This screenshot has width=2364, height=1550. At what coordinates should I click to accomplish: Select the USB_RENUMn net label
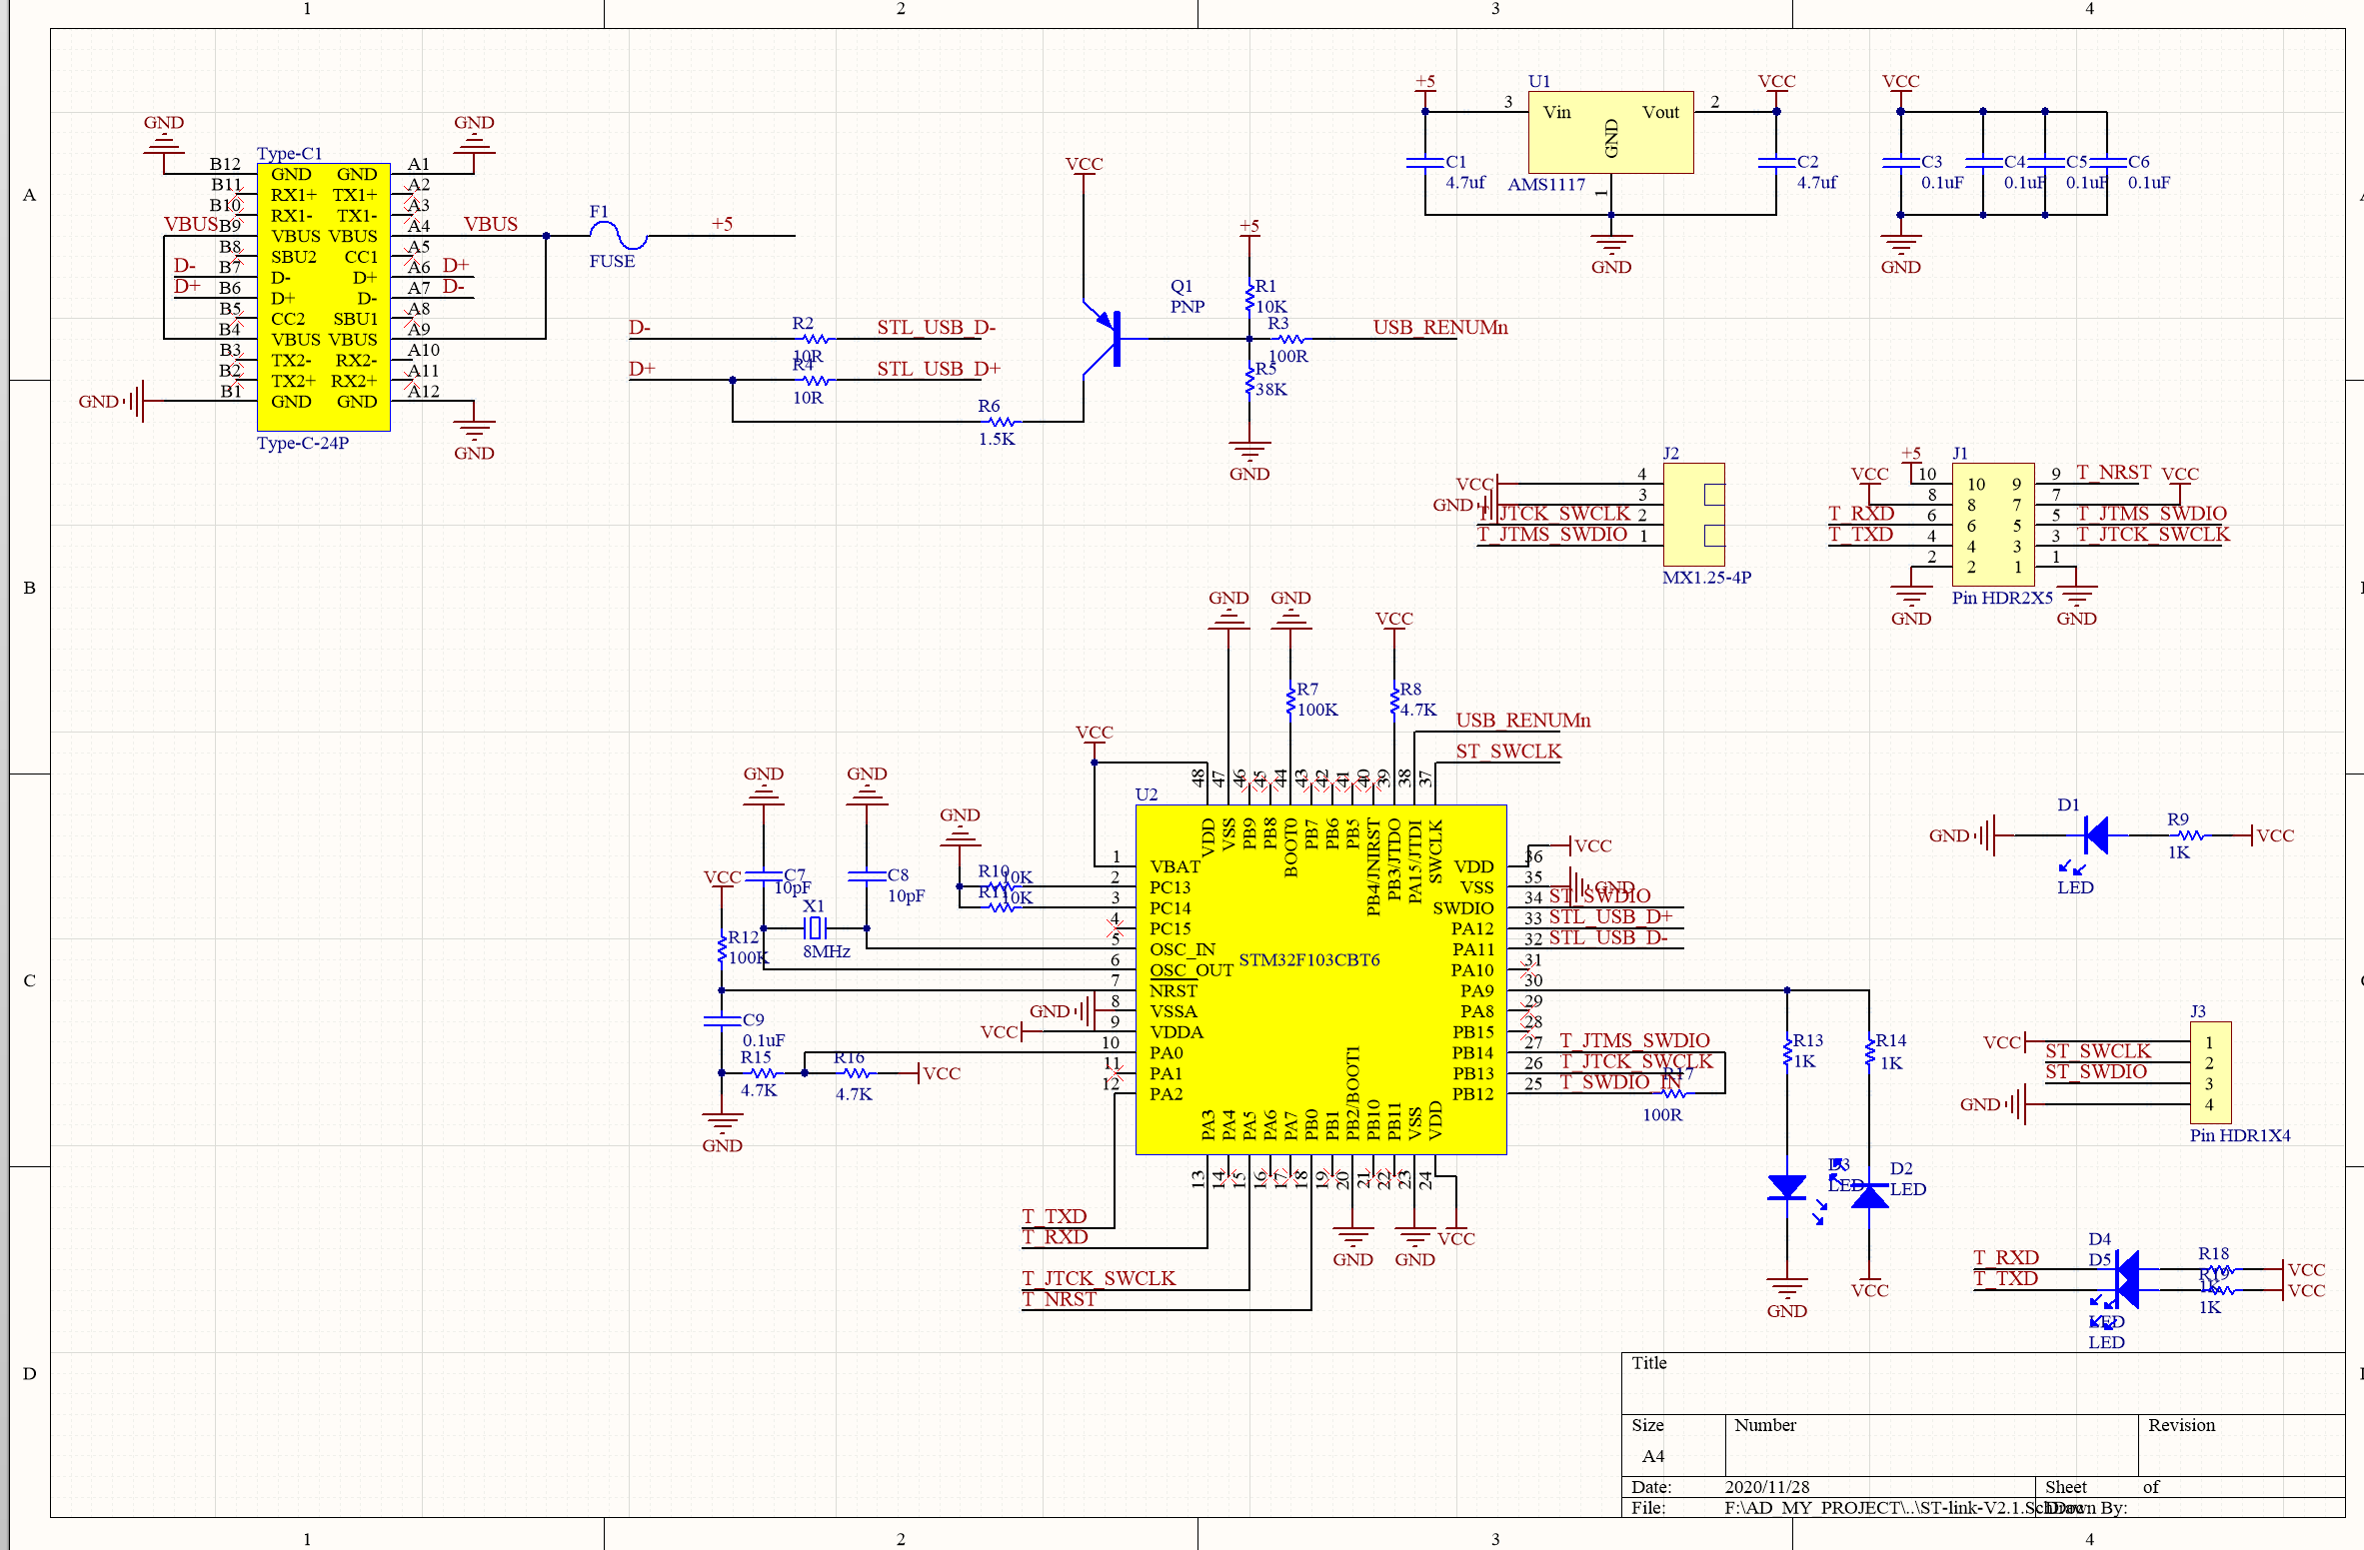click(x=1439, y=327)
